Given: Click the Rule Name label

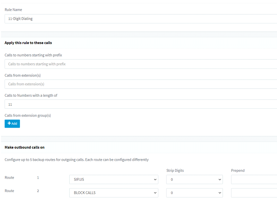Looking at the screenshot, I should (13, 10).
